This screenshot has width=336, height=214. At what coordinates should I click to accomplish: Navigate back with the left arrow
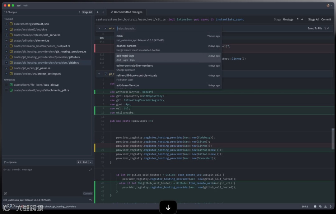click(x=98, y=12)
